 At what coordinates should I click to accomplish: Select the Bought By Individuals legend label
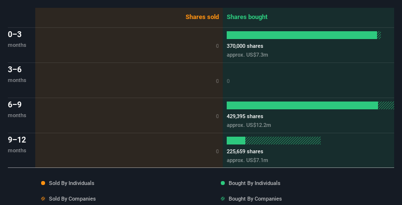point(254,183)
